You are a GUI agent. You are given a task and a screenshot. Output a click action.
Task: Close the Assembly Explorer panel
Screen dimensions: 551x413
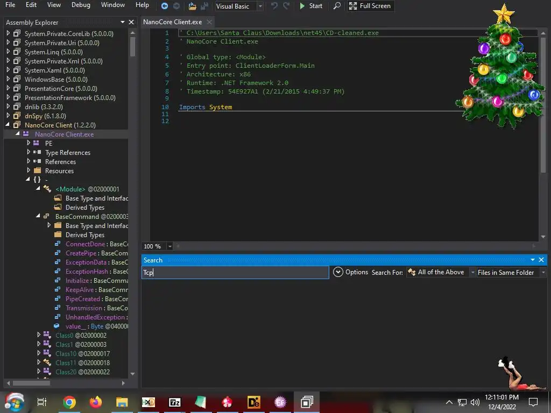click(x=131, y=22)
